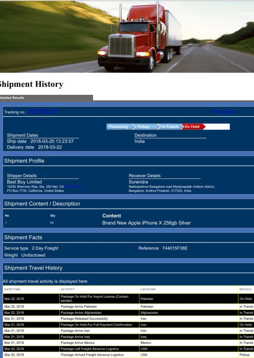Click the Package Released Successfully activity
The image size is (254, 358).
pos(84,319)
